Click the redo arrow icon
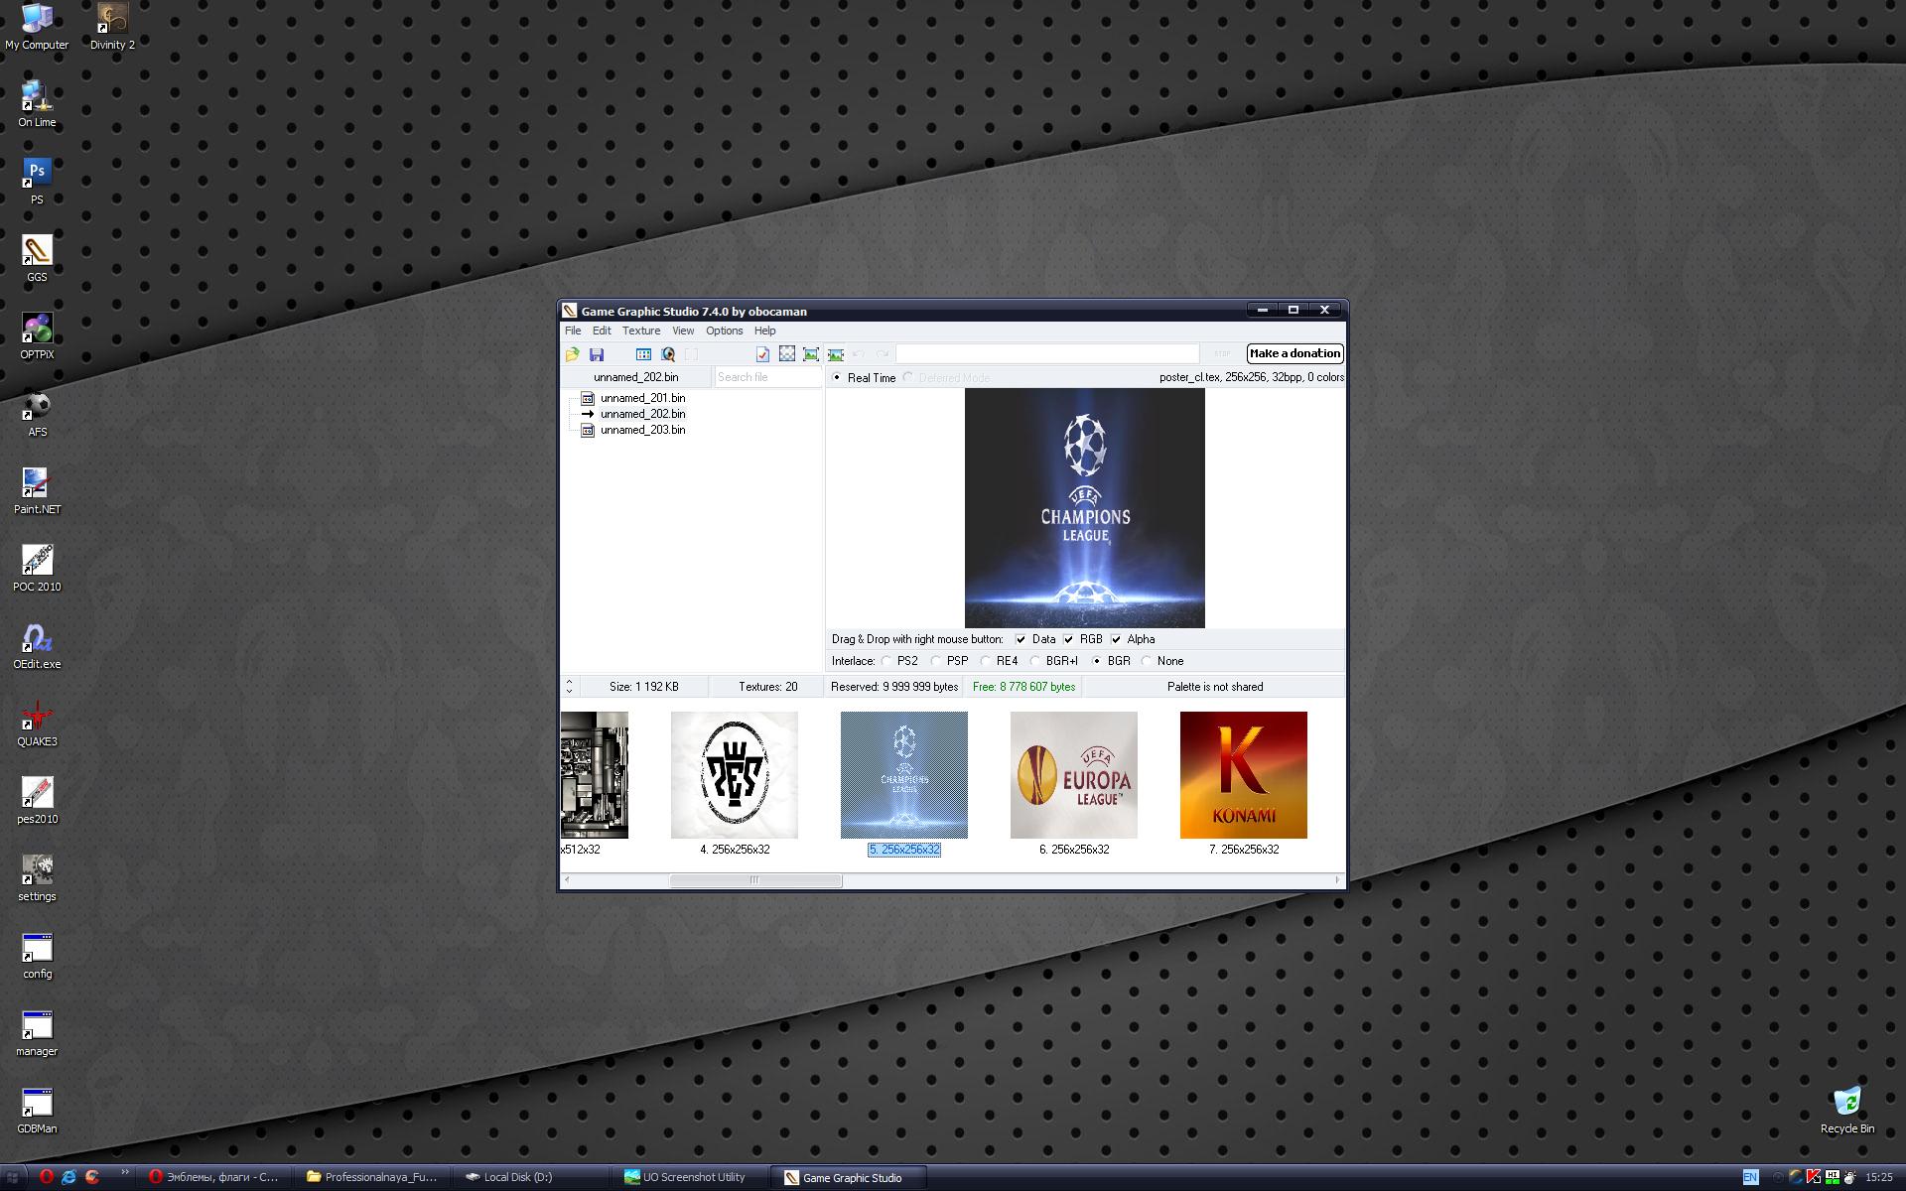The height and width of the screenshot is (1191, 1906). pos(883,354)
